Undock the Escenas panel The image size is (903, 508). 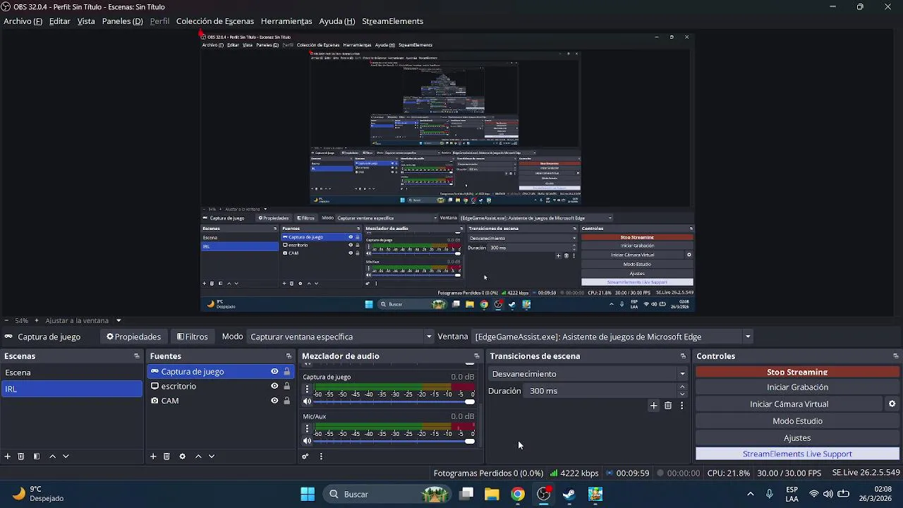point(137,356)
